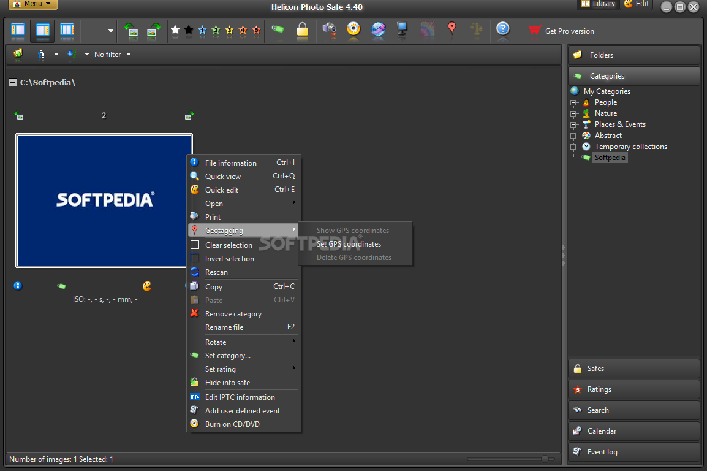Apply the white star rating
Image resolution: width=707 pixels, height=471 pixels.
(x=175, y=30)
